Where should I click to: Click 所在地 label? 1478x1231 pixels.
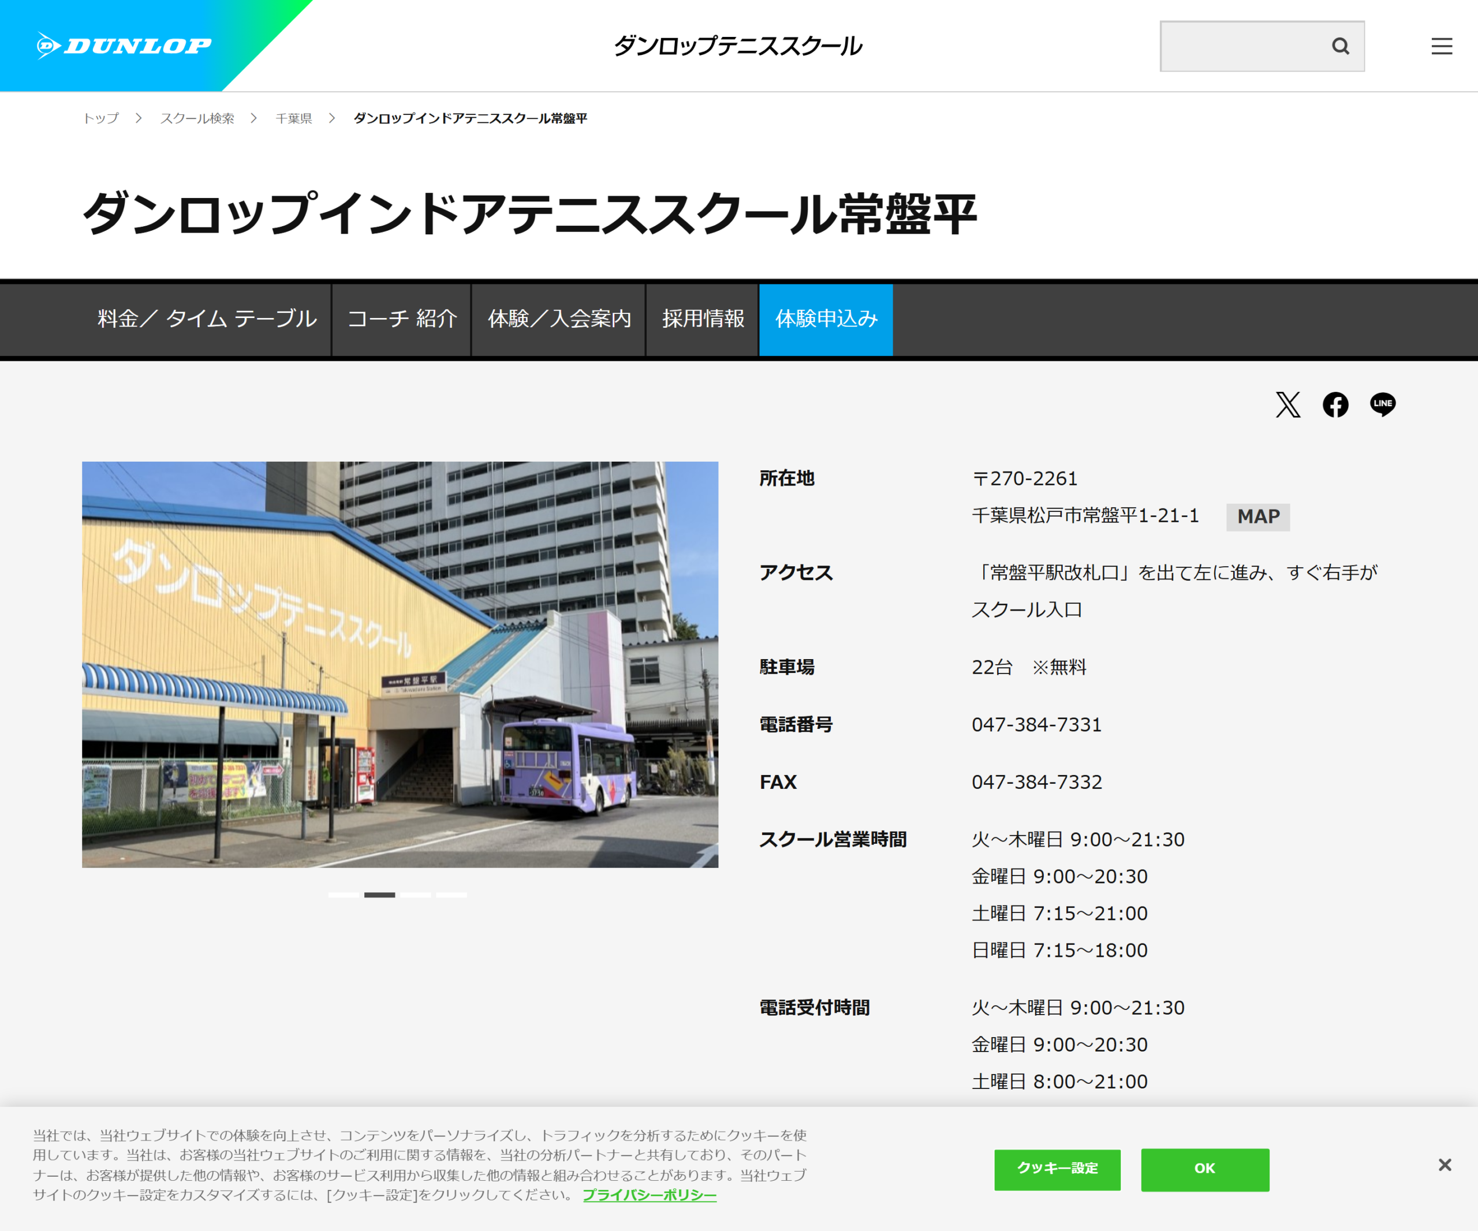(787, 478)
